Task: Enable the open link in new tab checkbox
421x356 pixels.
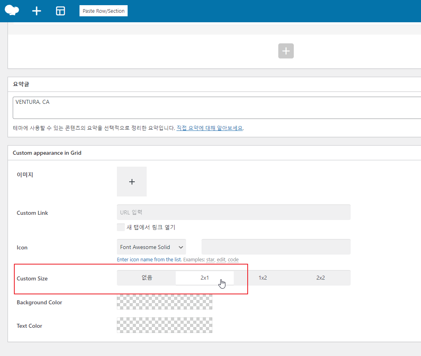Action: (x=121, y=227)
